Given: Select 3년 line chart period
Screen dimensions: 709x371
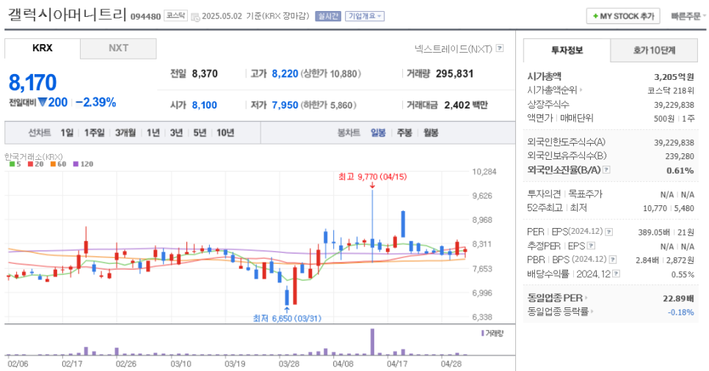Looking at the screenshot, I should point(176,133).
